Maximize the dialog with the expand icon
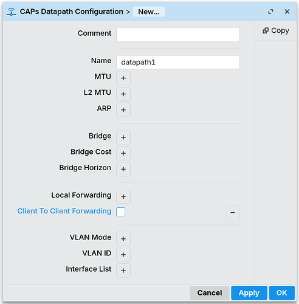This screenshot has width=299, height=304. [270, 12]
